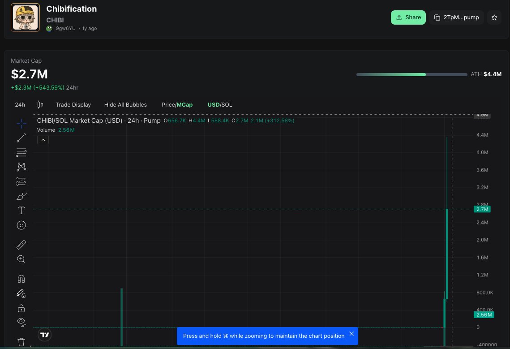The image size is (510, 349).
Task: Click the zoom in magnifier tool
Action: tap(21, 259)
